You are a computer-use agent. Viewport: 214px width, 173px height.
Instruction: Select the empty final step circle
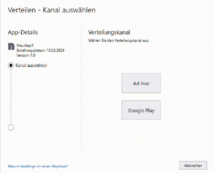tap(11, 127)
